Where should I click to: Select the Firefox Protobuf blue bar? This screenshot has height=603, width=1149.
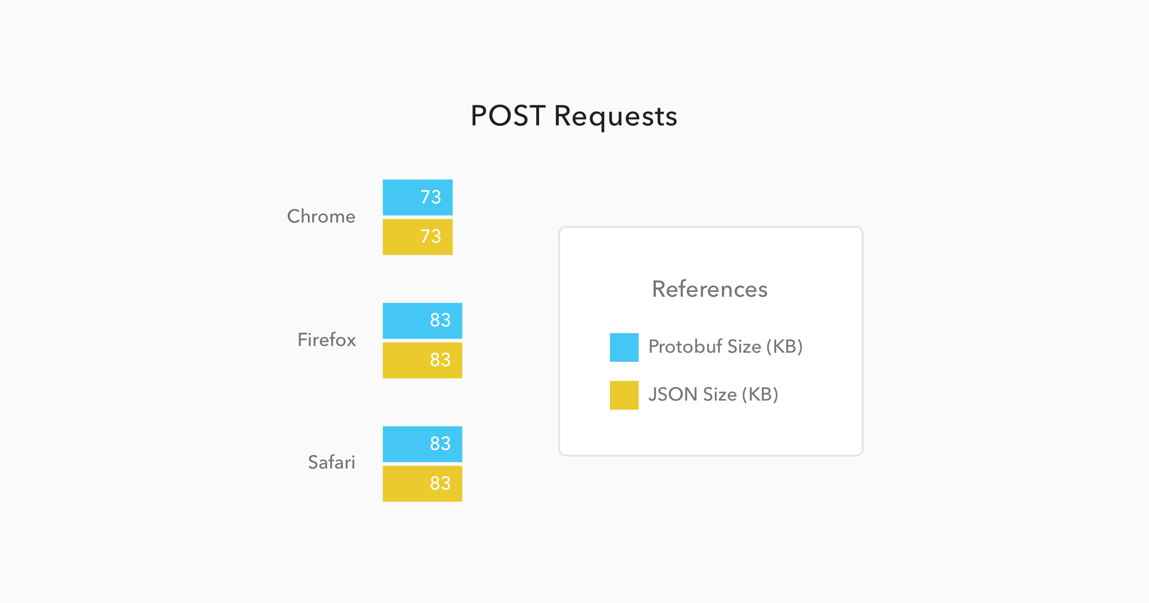tap(422, 321)
